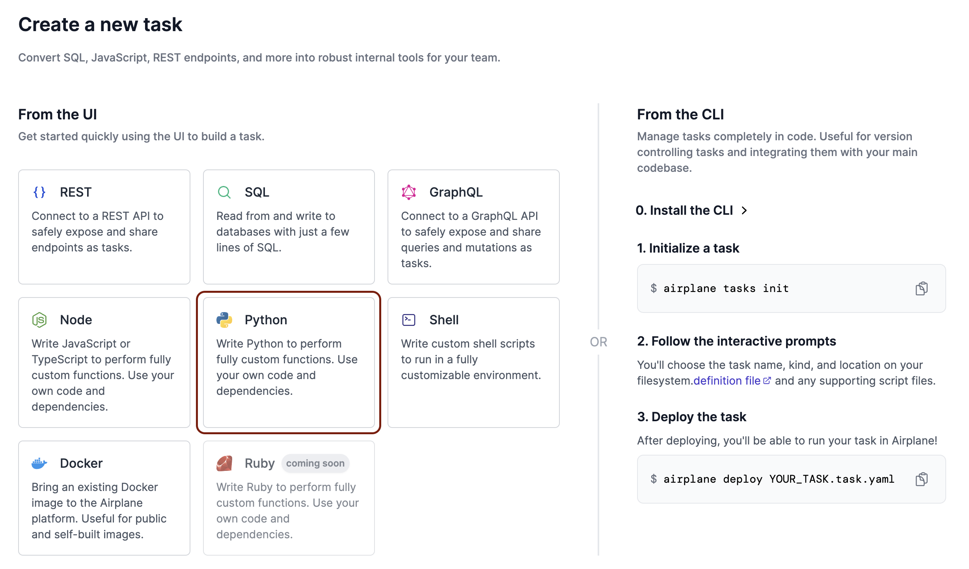Click the coming soon badge on Ruby
969x569 pixels.
(x=315, y=463)
